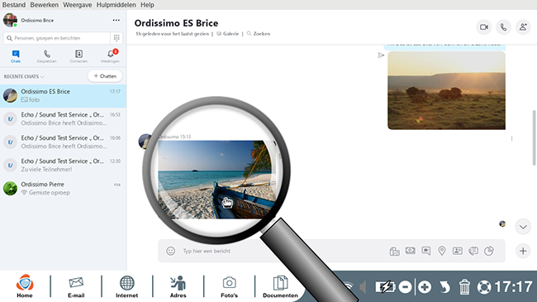
Task: Expand the Recente Chats dropdown
Action: (24, 76)
